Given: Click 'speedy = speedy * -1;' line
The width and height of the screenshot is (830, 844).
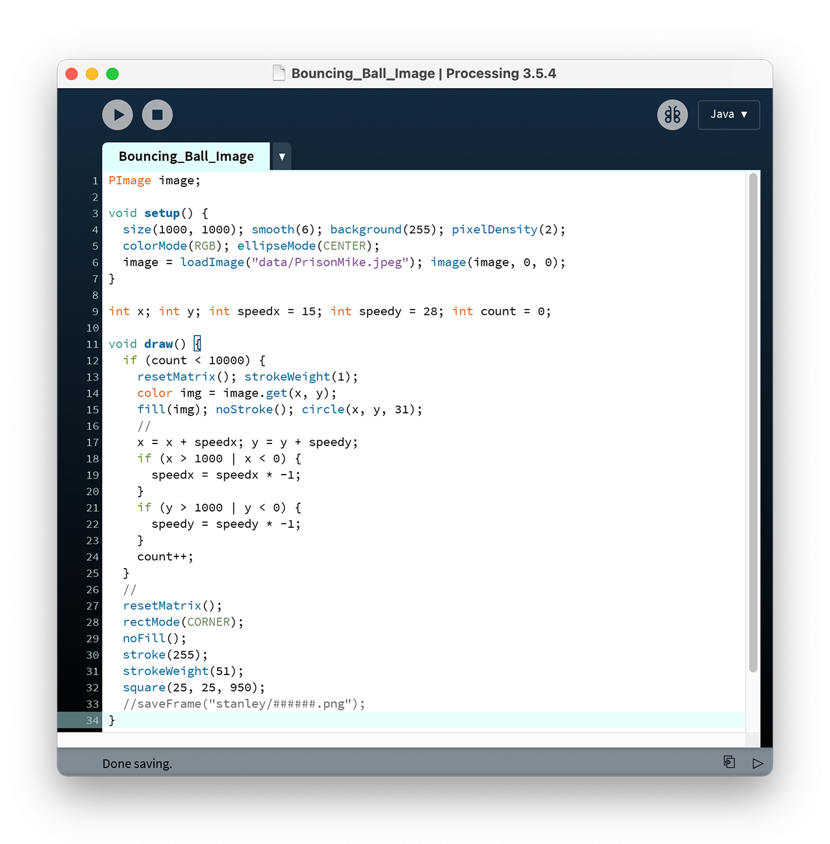Looking at the screenshot, I should coord(226,524).
